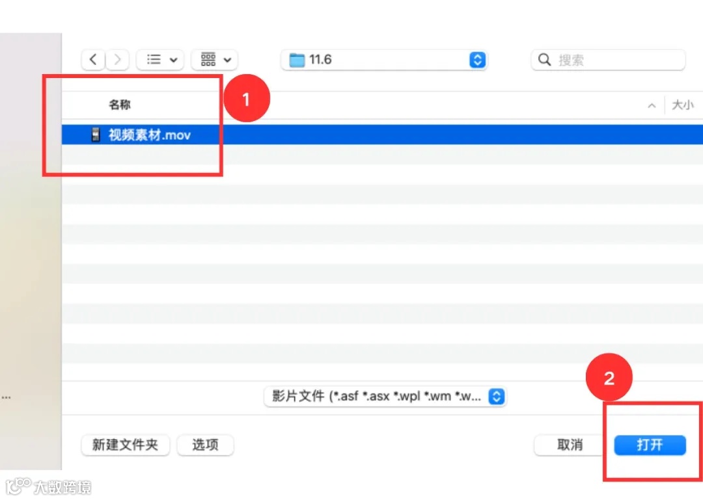Viewport: 703px width, 500px height.
Task: Toggle sort direction arrow above 大小 column
Action: tap(652, 104)
